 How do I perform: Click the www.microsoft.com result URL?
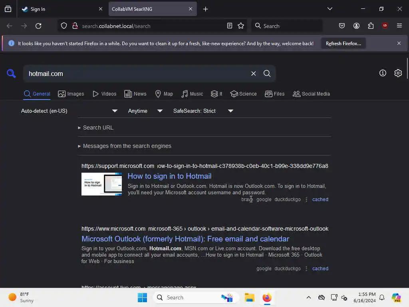click(x=205, y=229)
